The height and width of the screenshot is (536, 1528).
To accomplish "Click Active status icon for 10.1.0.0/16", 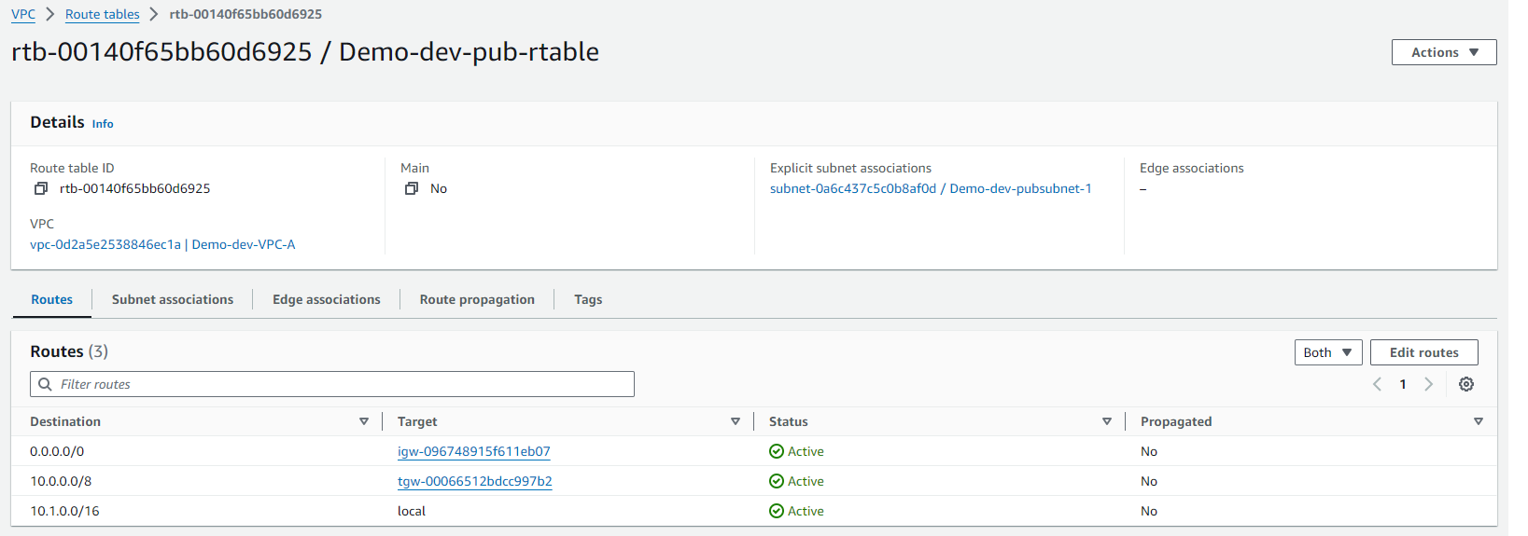I will pos(777,511).
